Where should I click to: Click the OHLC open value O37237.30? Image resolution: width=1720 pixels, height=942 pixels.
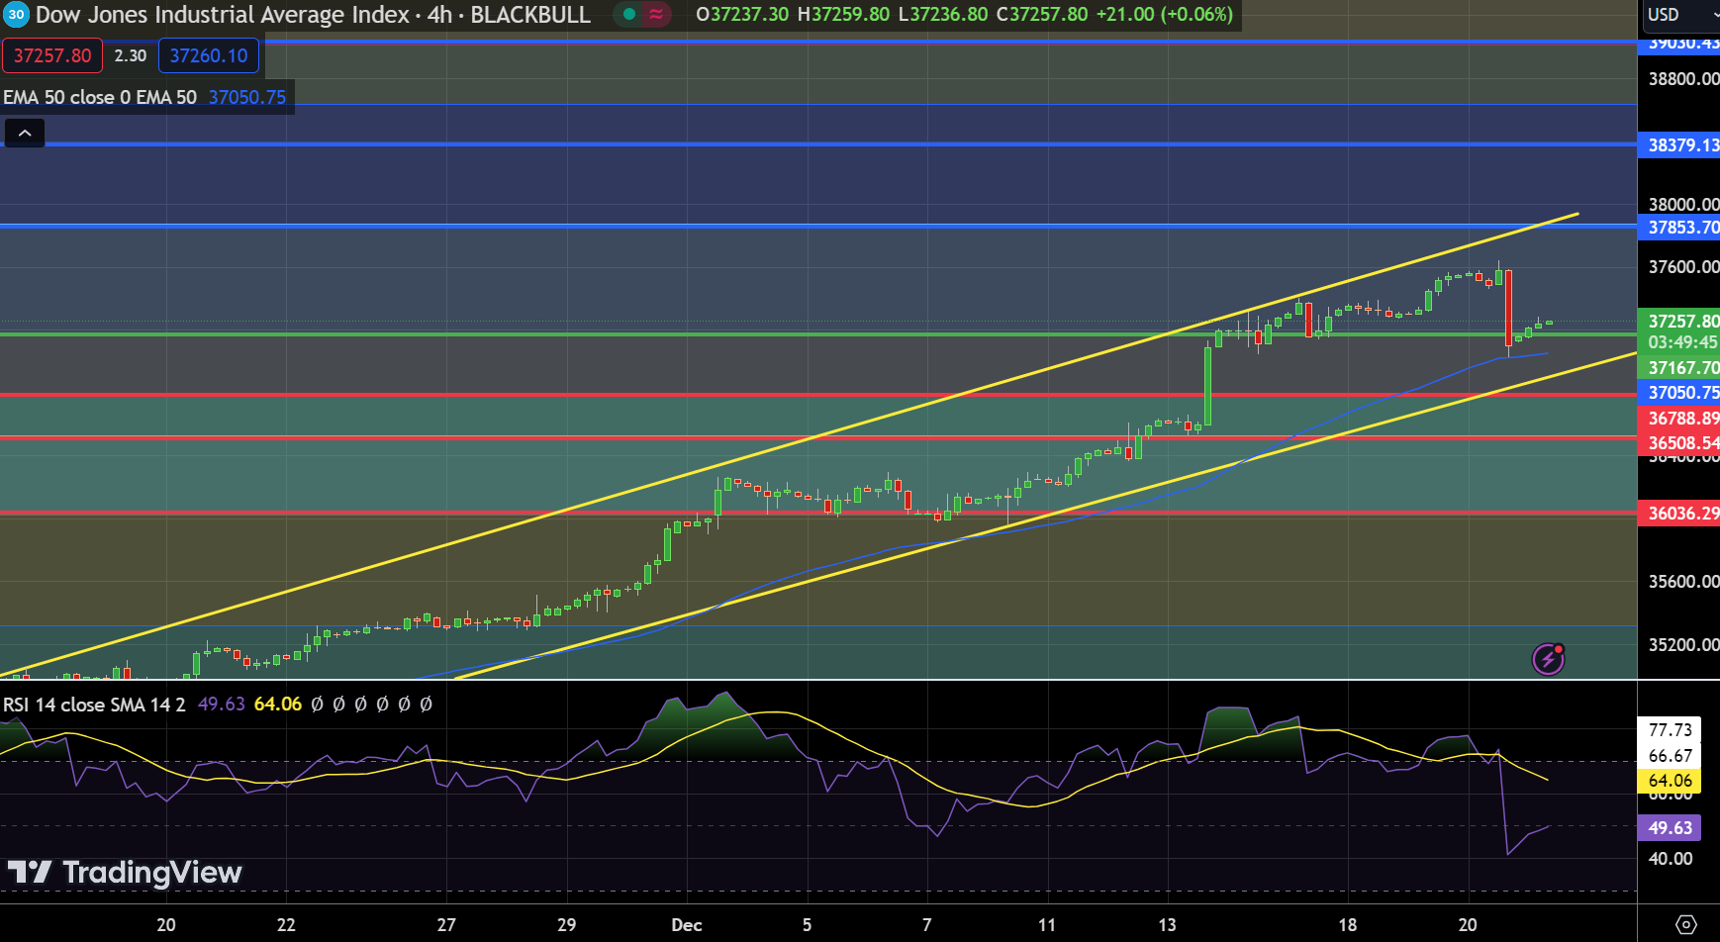pos(742,15)
